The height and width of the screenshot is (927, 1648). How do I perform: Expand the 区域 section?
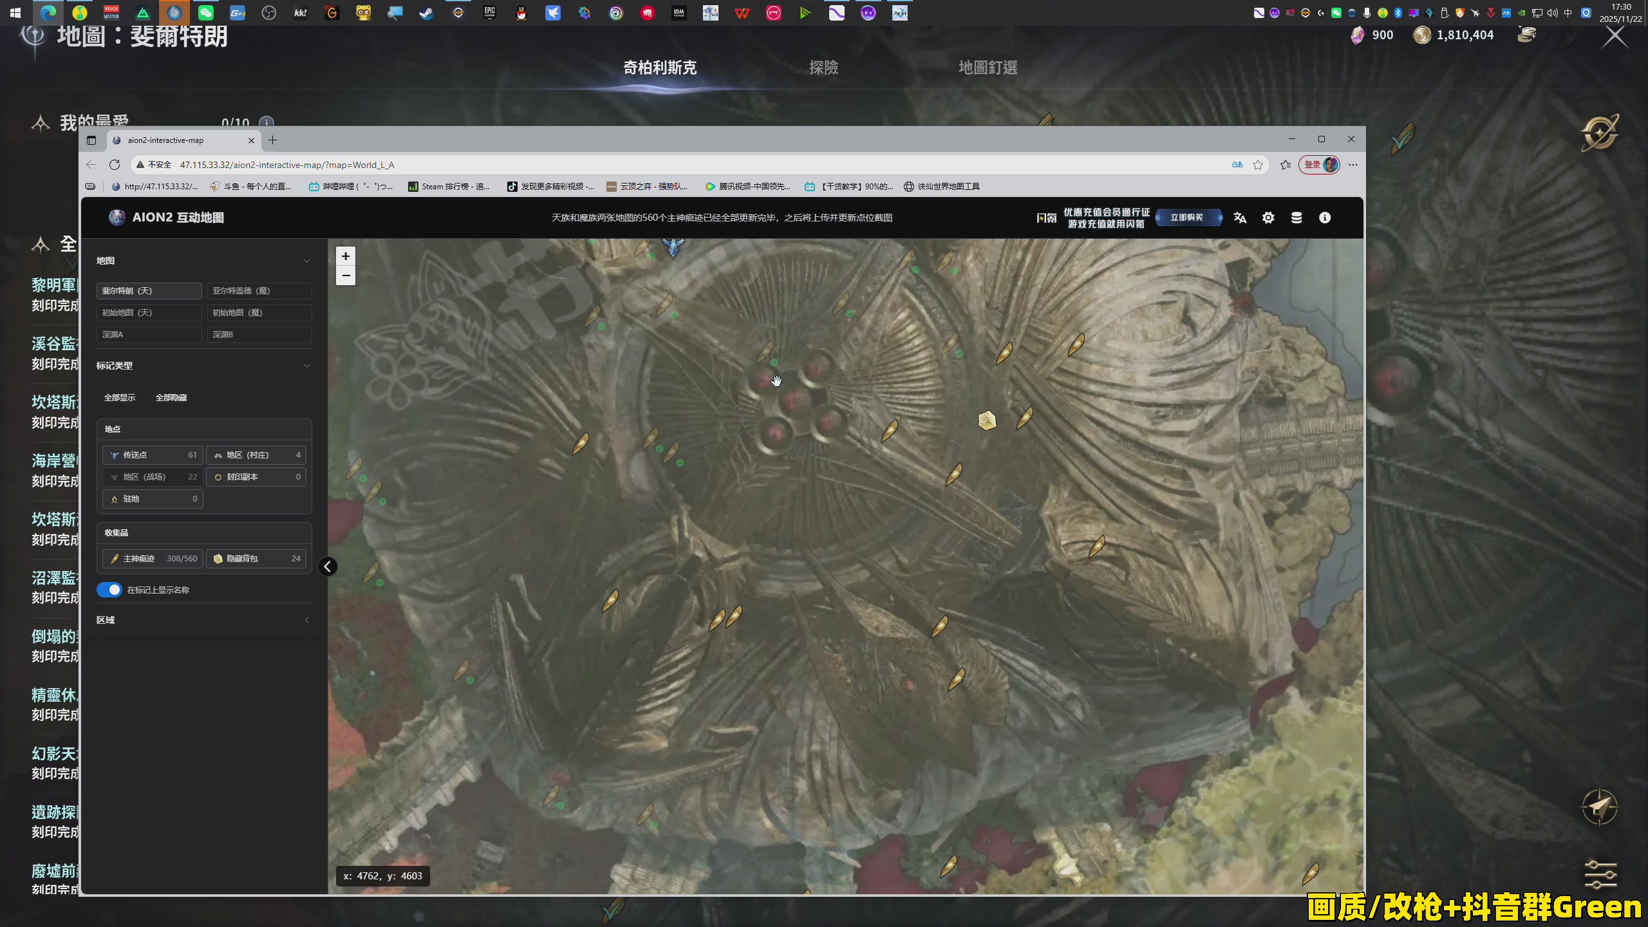tap(307, 620)
